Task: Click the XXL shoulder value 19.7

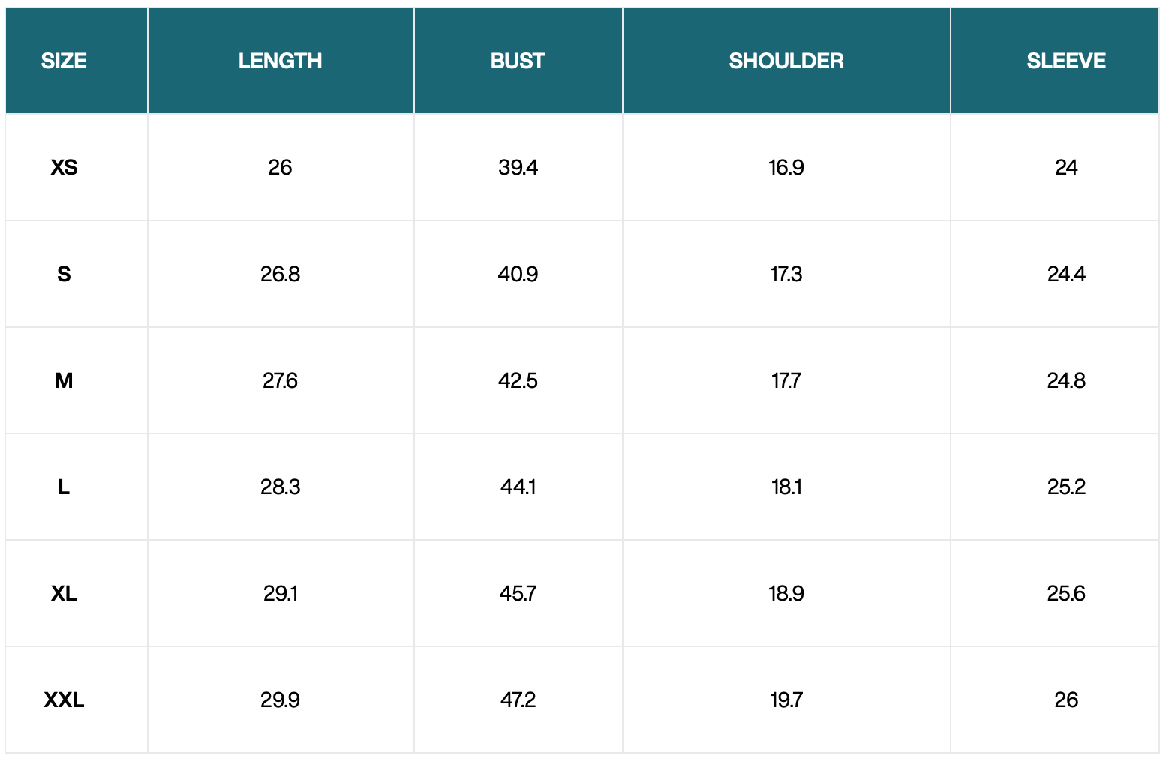Action: click(x=786, y=700)
